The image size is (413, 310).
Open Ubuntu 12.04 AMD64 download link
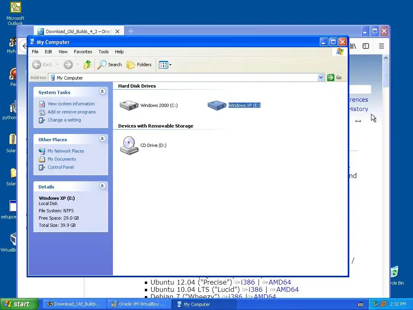pyautogui.click(x=280, y=282)
